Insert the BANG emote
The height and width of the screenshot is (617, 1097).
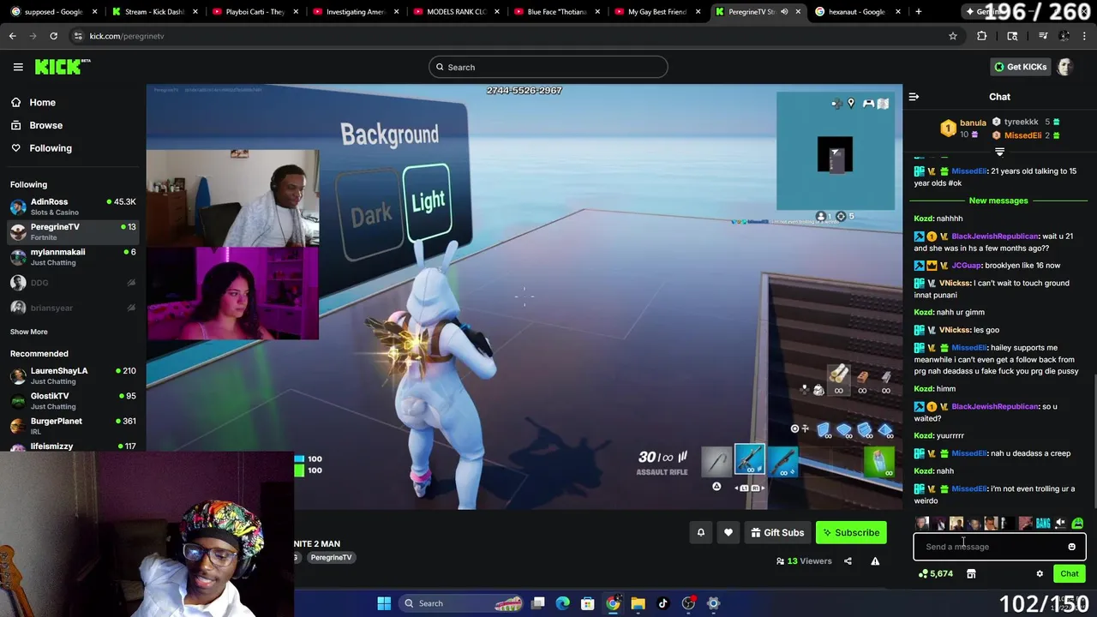tap(1043, 524)
